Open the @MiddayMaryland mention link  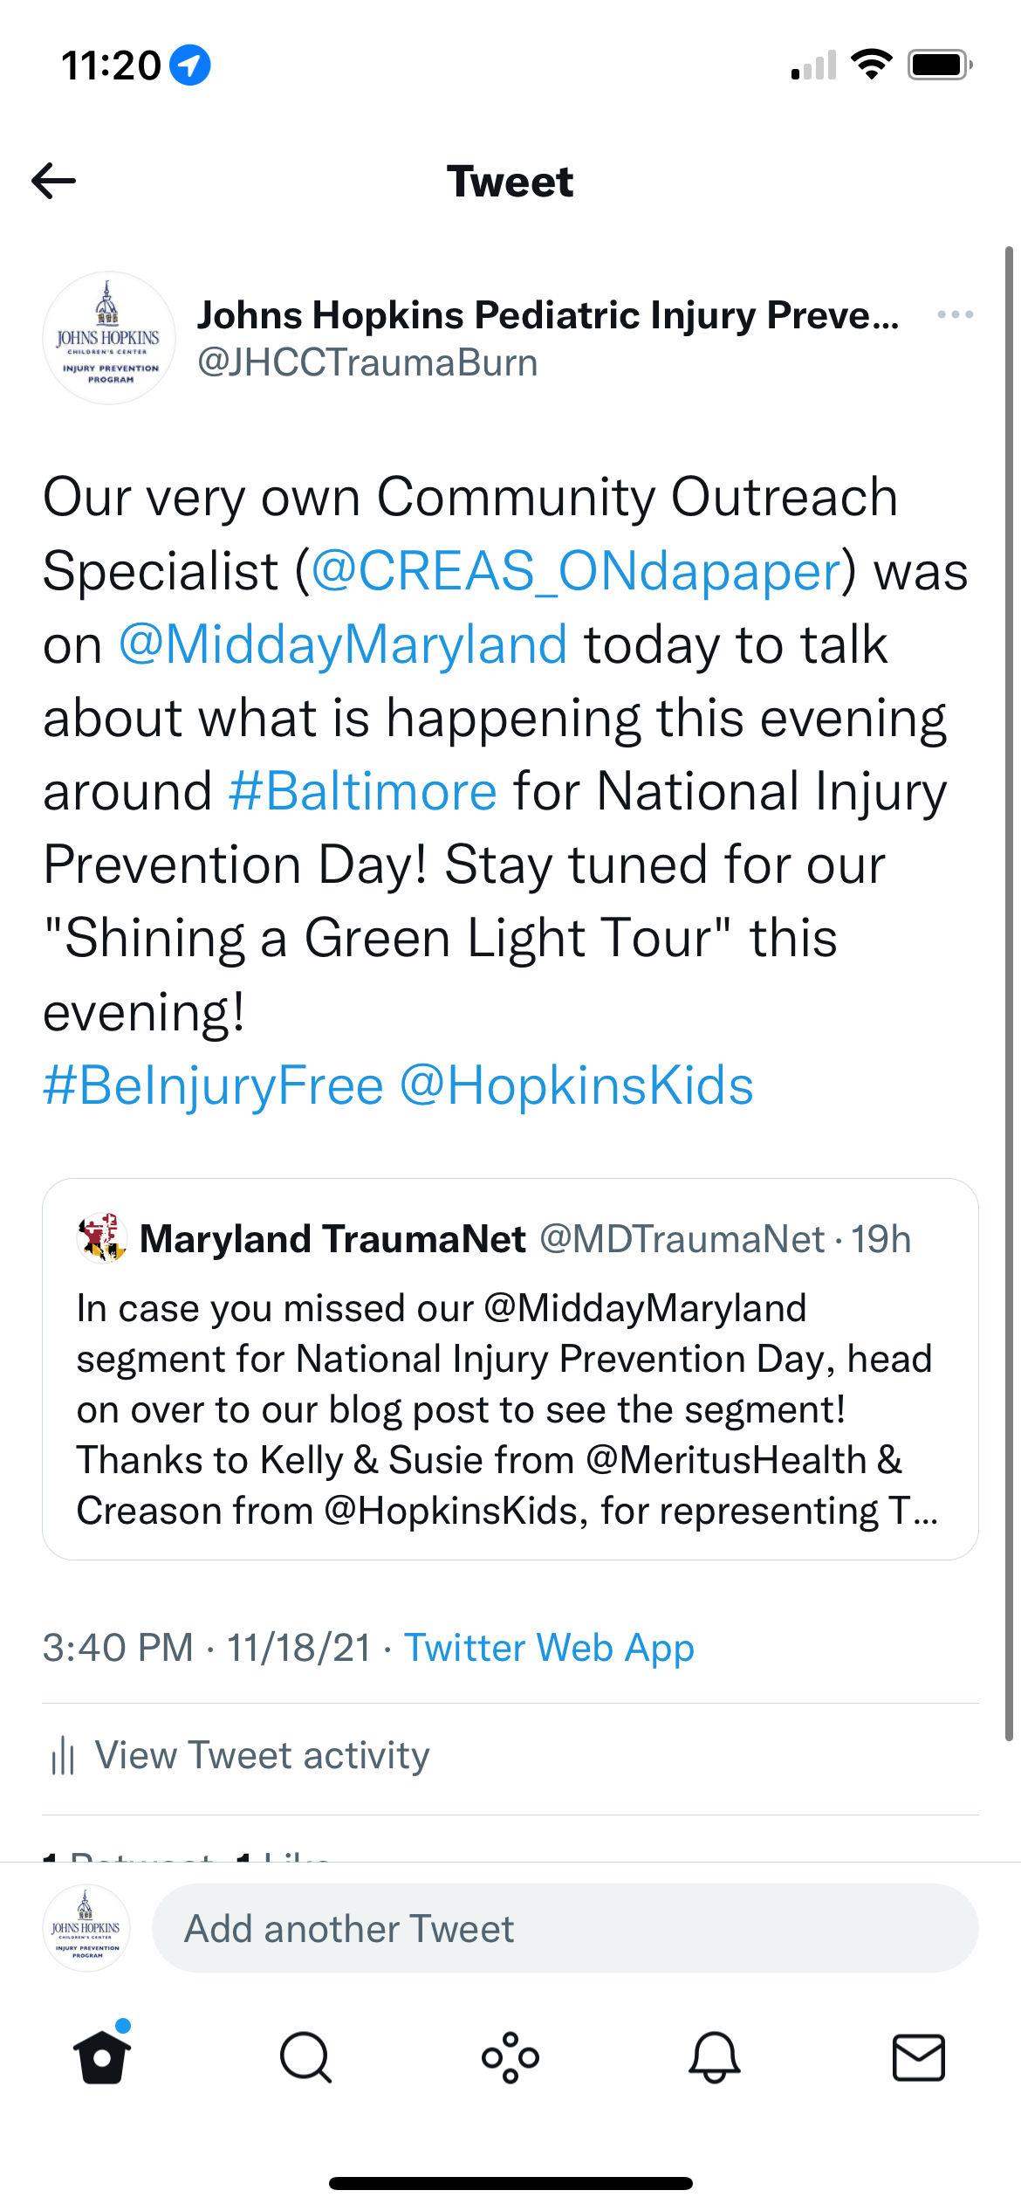(x=343, y=644)
